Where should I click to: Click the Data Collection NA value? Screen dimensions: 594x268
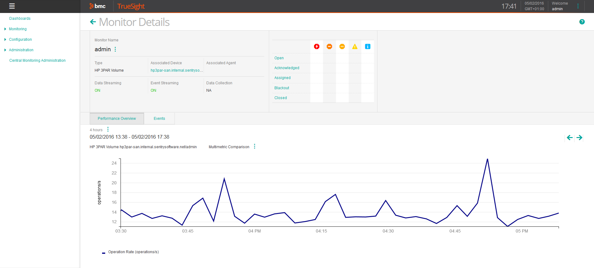(209, 90)
